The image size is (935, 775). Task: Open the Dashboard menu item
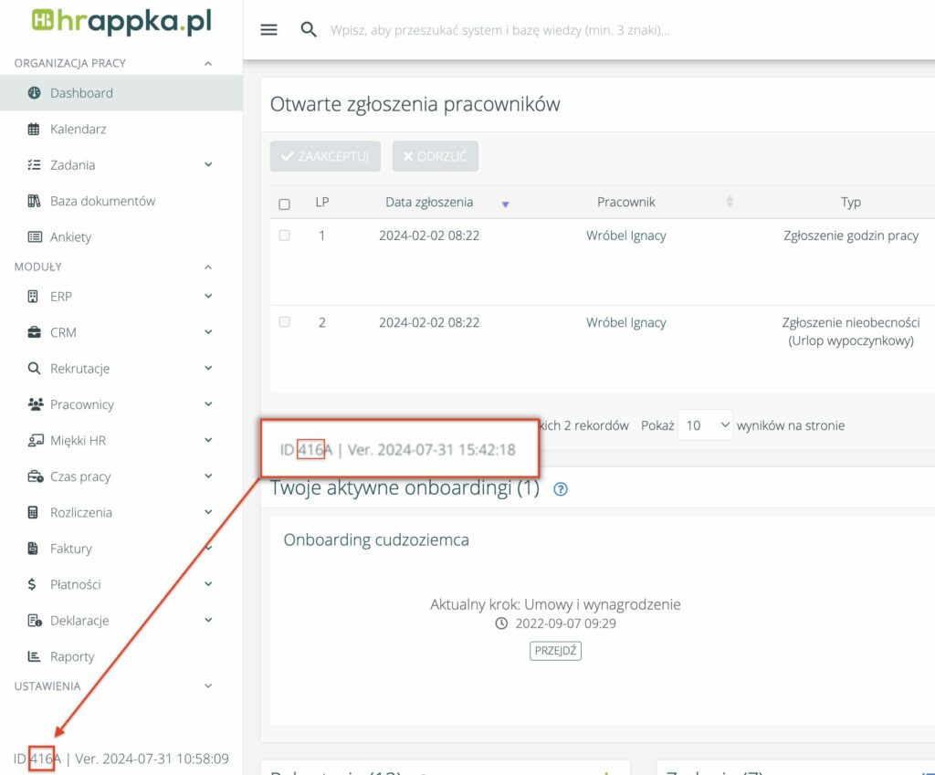coord(81,93)
